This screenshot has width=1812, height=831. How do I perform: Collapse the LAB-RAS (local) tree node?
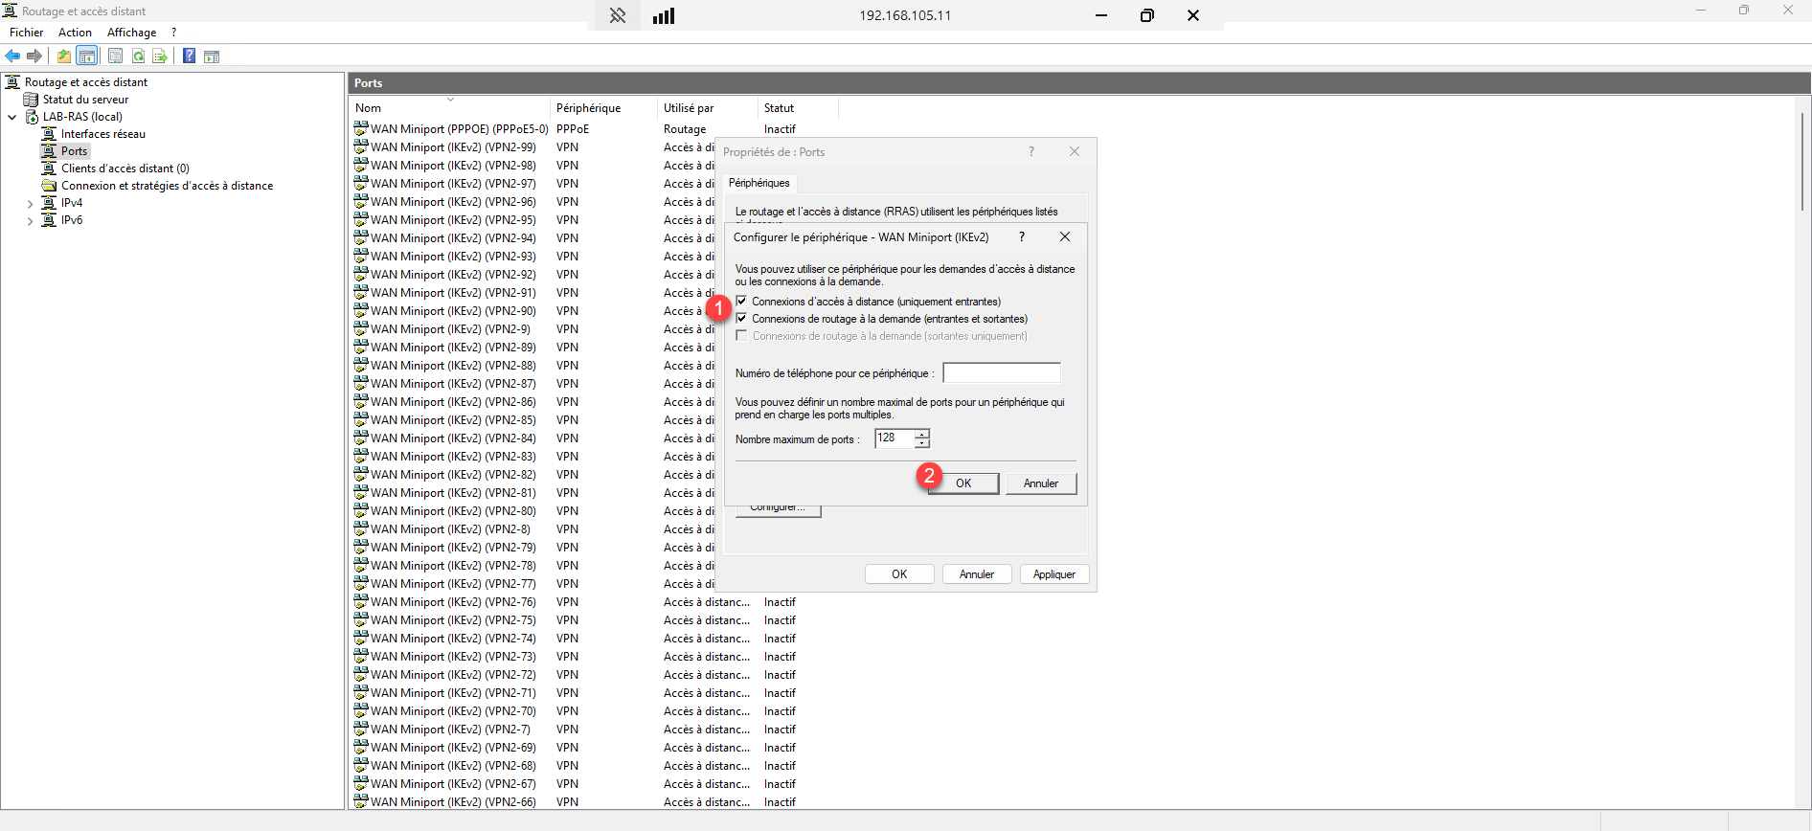click(12, 117)
